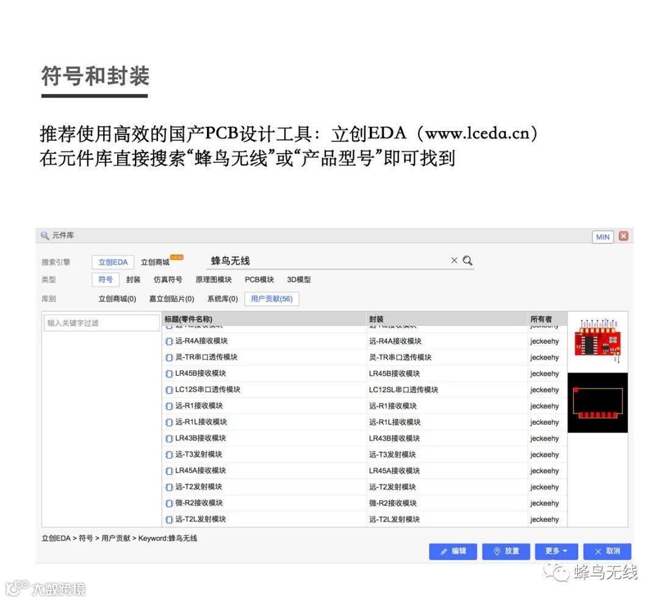Select library class 嘉立创贴片(0)
The image size is (659, 601).
tap(171, 299)
